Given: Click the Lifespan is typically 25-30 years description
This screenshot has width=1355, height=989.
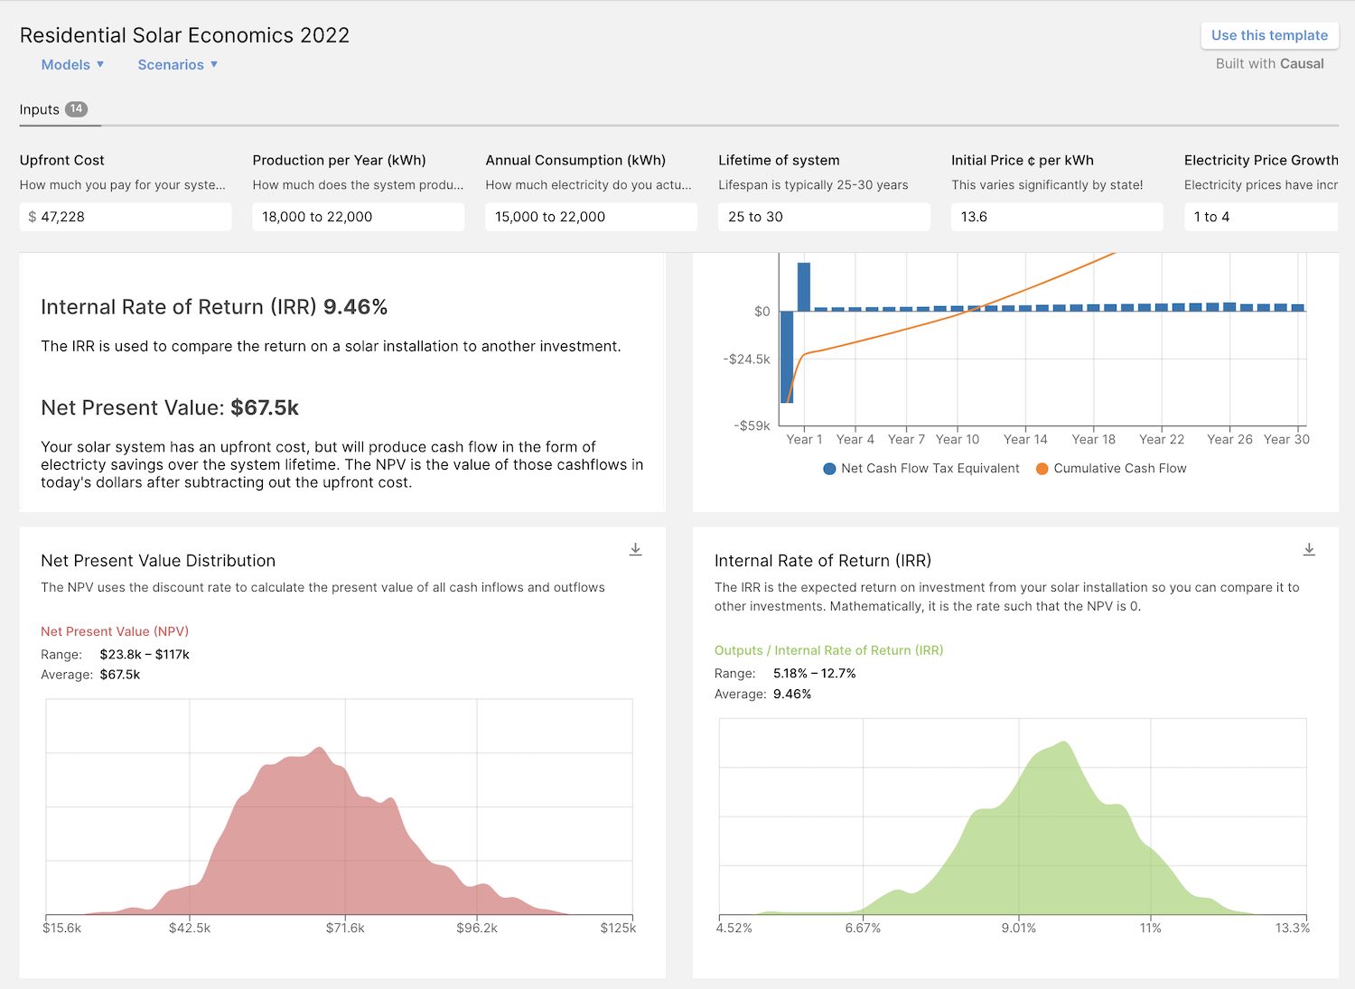Looking at the screenshot, I should (813, 185).
